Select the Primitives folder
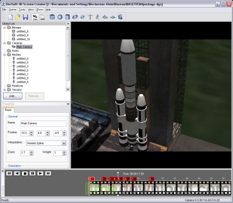Screen dimensions: 233x203 pos(17,86)
